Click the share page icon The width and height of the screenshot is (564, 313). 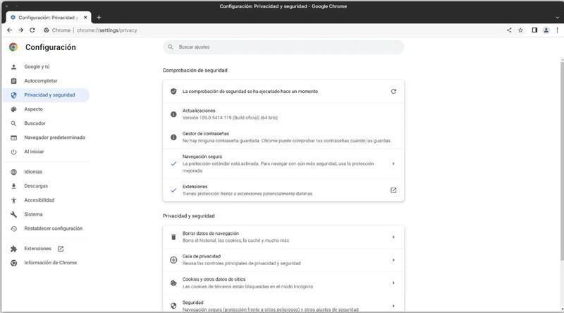coord(509,30)
